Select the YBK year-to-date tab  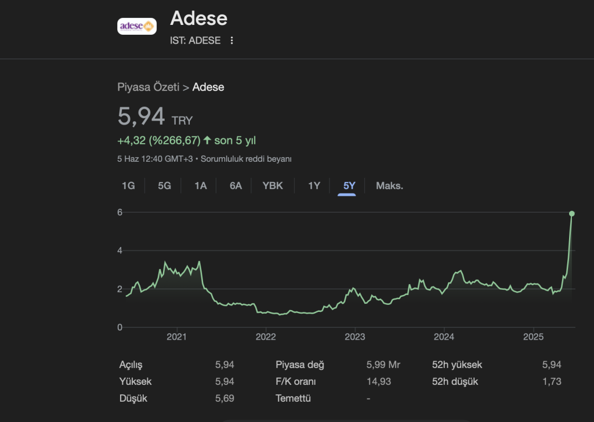pyautogui.click(x=273, y=186)
